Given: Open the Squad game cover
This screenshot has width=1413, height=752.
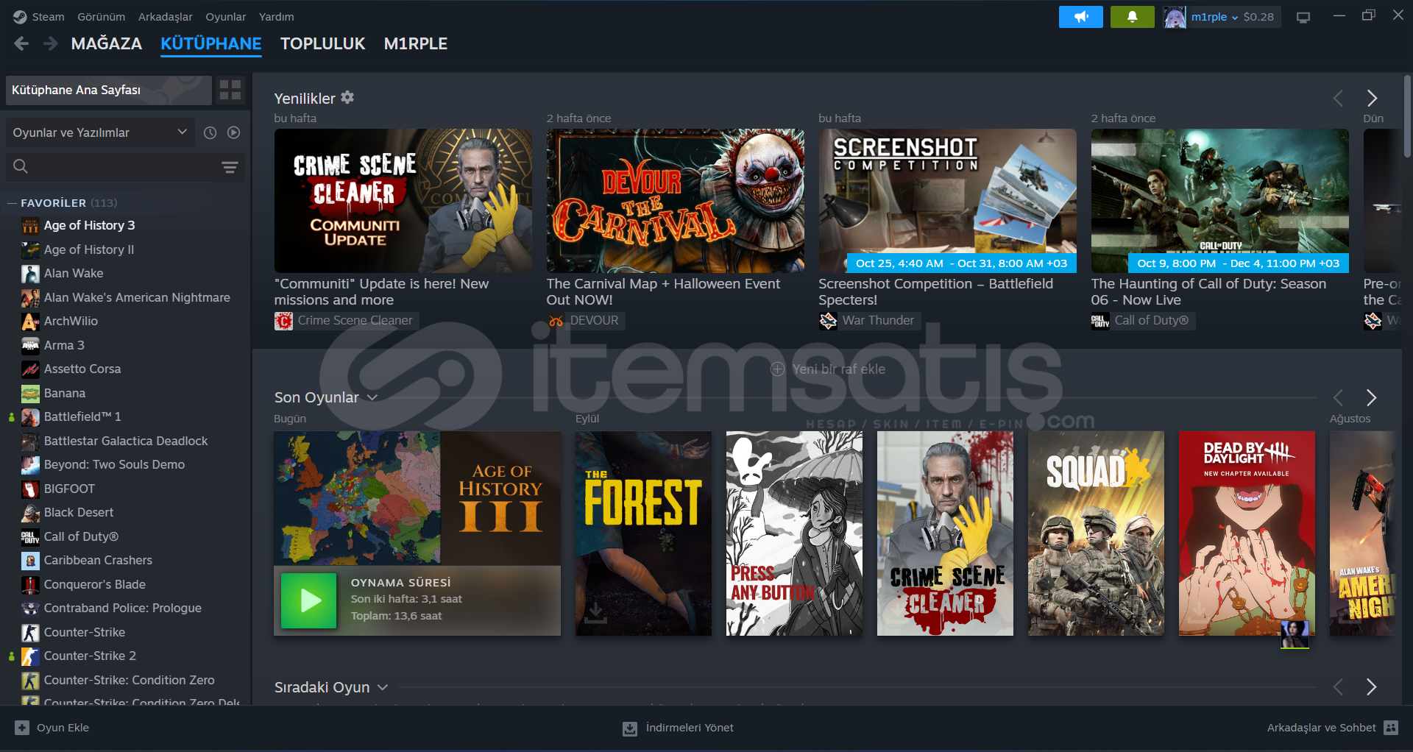Looking at the screenshot, I should [1096, 533].
